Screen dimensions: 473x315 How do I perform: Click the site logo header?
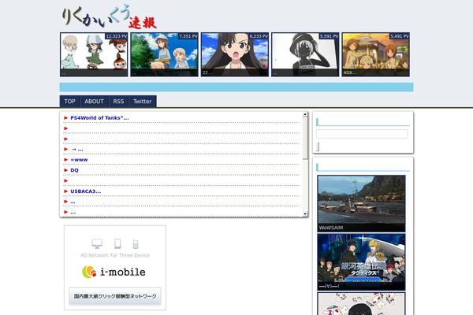[x=110, y=17]
